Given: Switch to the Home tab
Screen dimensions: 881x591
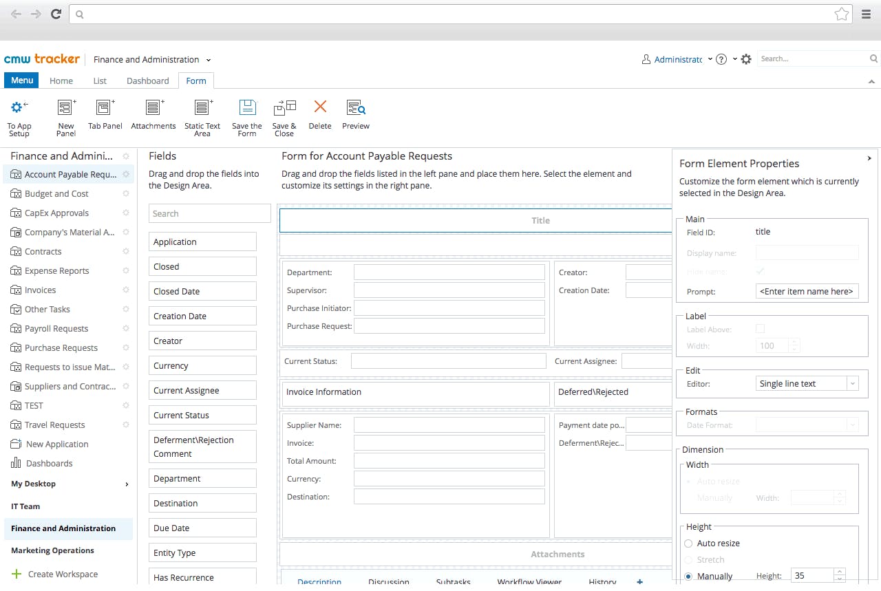Looking at the screenshot, I should (61, 80).
